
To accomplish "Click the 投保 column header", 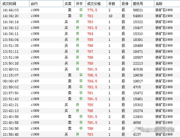I will [x=126, y=4].
